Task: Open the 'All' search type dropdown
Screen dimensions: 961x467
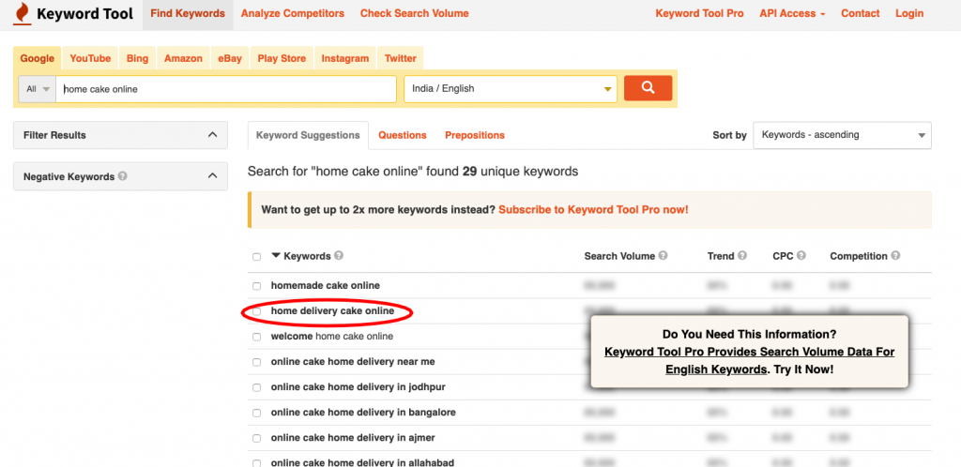Action: pos(38,89)
